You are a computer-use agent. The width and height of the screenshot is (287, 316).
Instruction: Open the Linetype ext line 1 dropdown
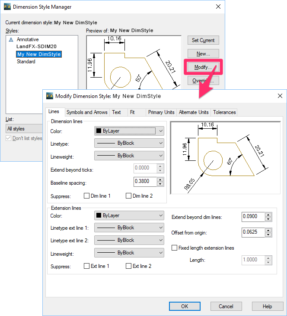click(x=129, y=228)
